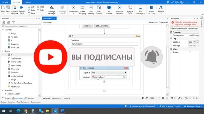Search activities input box
The image size is (204, 114).
[x=20, y=26]
